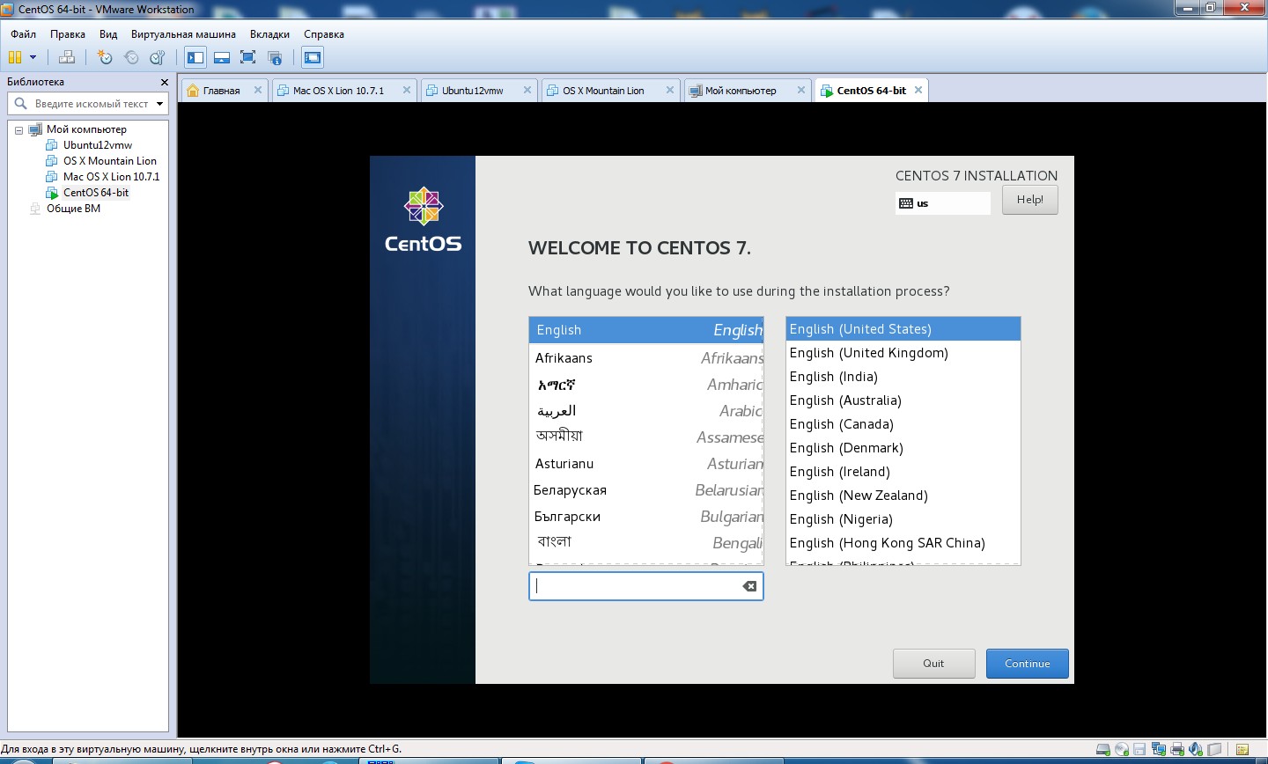
Task: Open the Виртуальная машина menu
Action: (183, 34)
